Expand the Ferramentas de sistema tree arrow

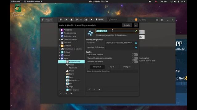point(59,49)
